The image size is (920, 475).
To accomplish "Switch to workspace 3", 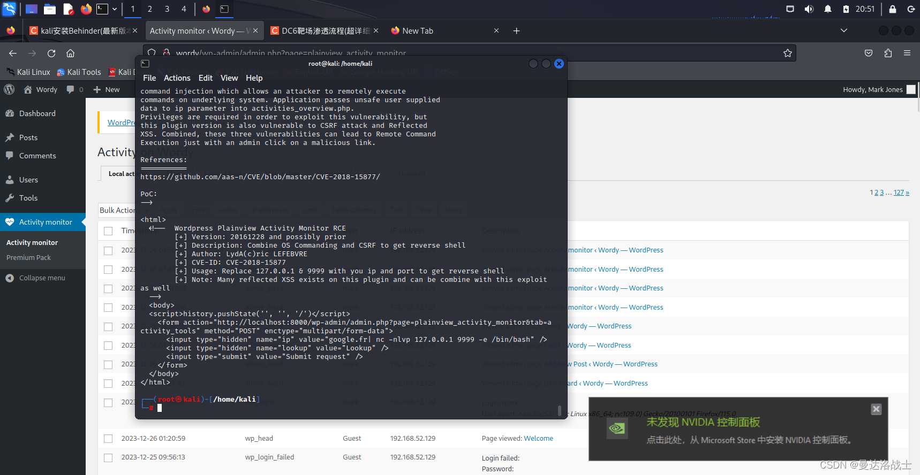I will [167, 9].
